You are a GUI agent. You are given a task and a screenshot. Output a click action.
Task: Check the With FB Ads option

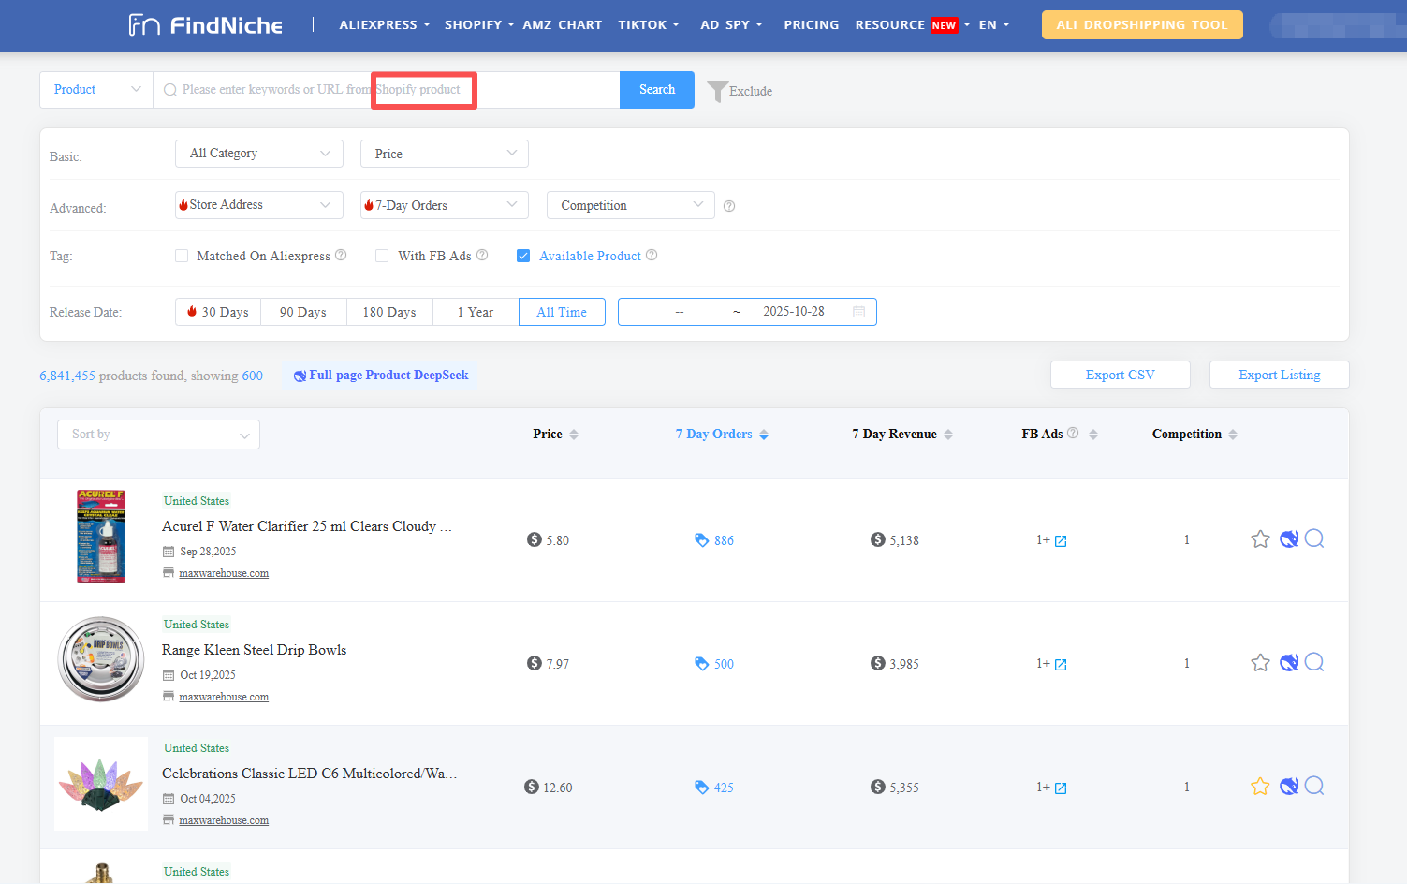(382, 256)
